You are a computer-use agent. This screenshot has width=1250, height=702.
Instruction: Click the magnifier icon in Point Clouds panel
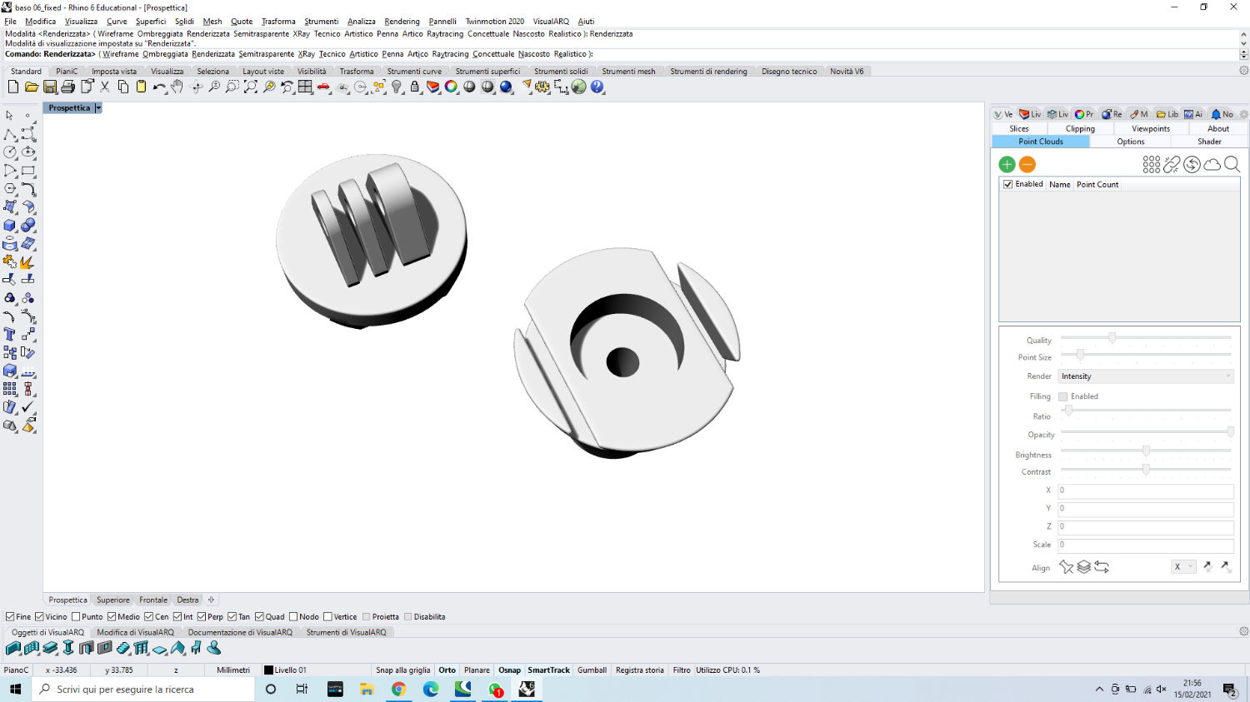pyautogui.click(x=1232, y=165)
